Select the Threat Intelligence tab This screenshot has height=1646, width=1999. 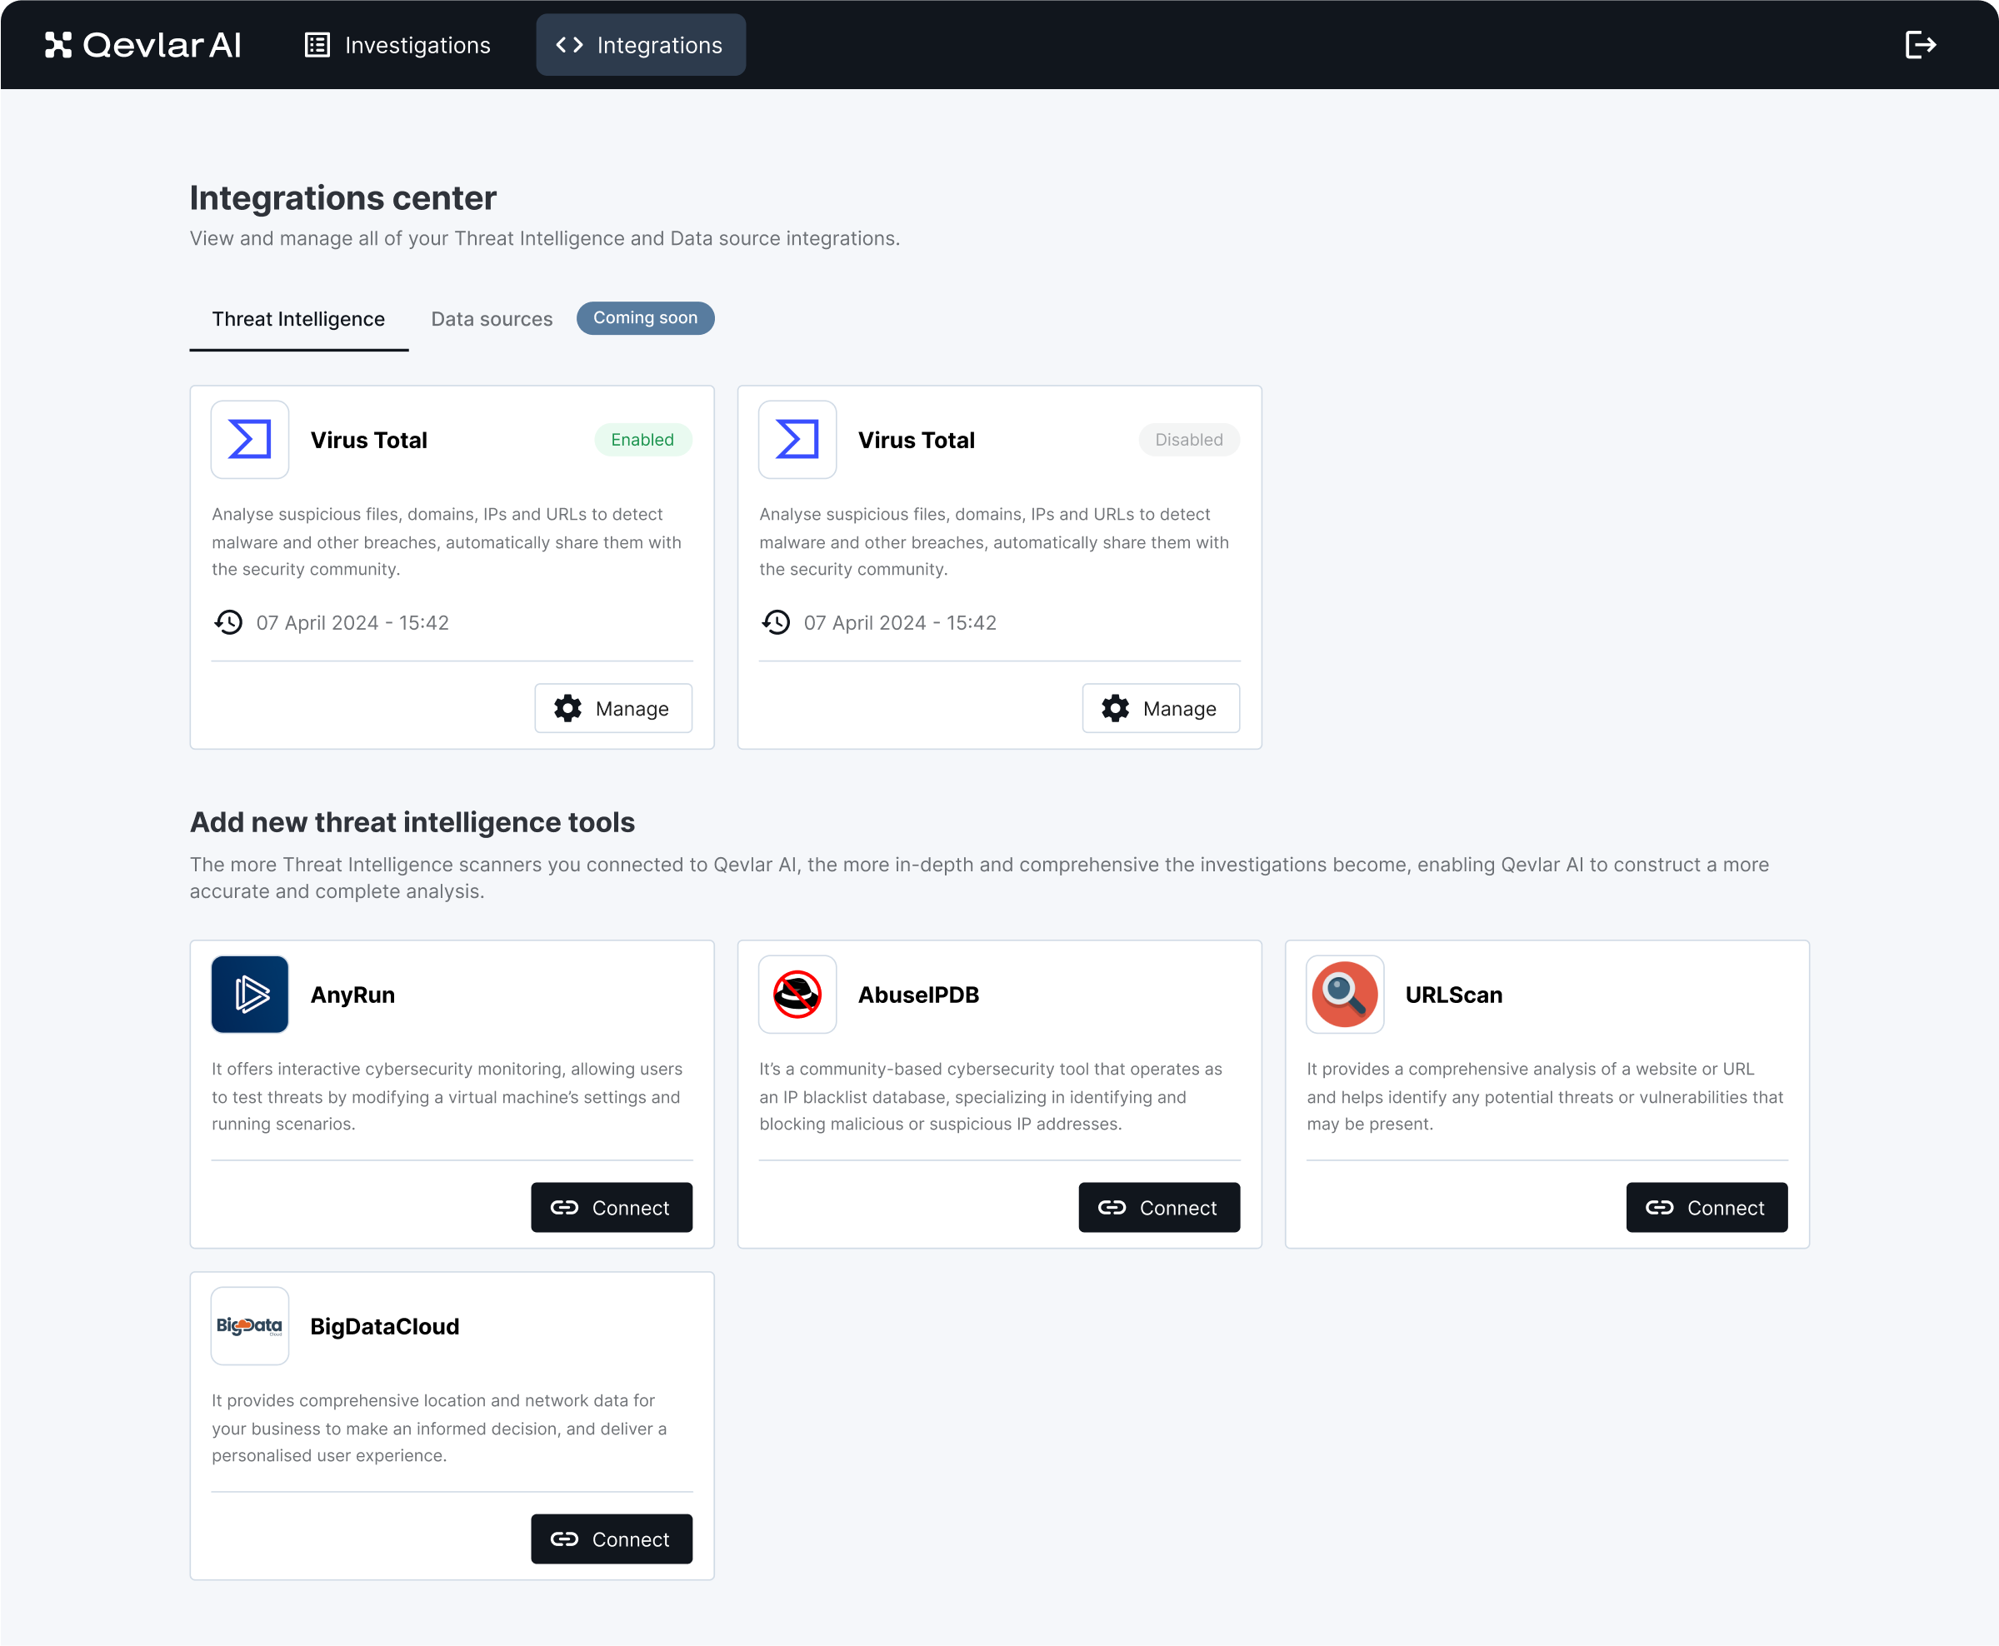click(297, 318)
